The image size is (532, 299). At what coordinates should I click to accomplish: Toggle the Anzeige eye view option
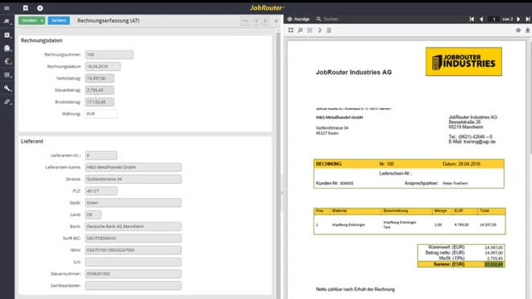point(298,19)
